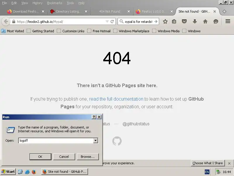The width and height of the screenshot is (234, 176).
Task: Open the History menu
Action: click(x=37, y=3)
